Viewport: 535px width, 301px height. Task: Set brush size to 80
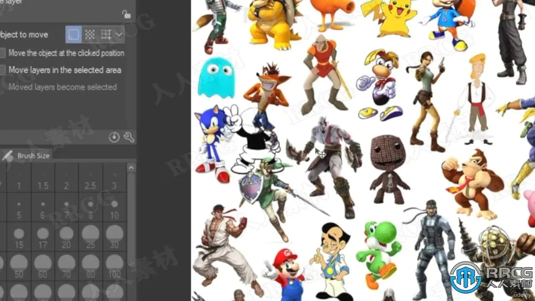[91, 267]
